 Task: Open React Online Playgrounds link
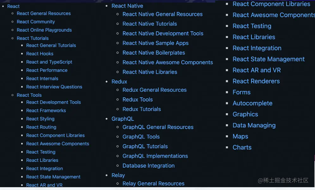click(44, 30)
